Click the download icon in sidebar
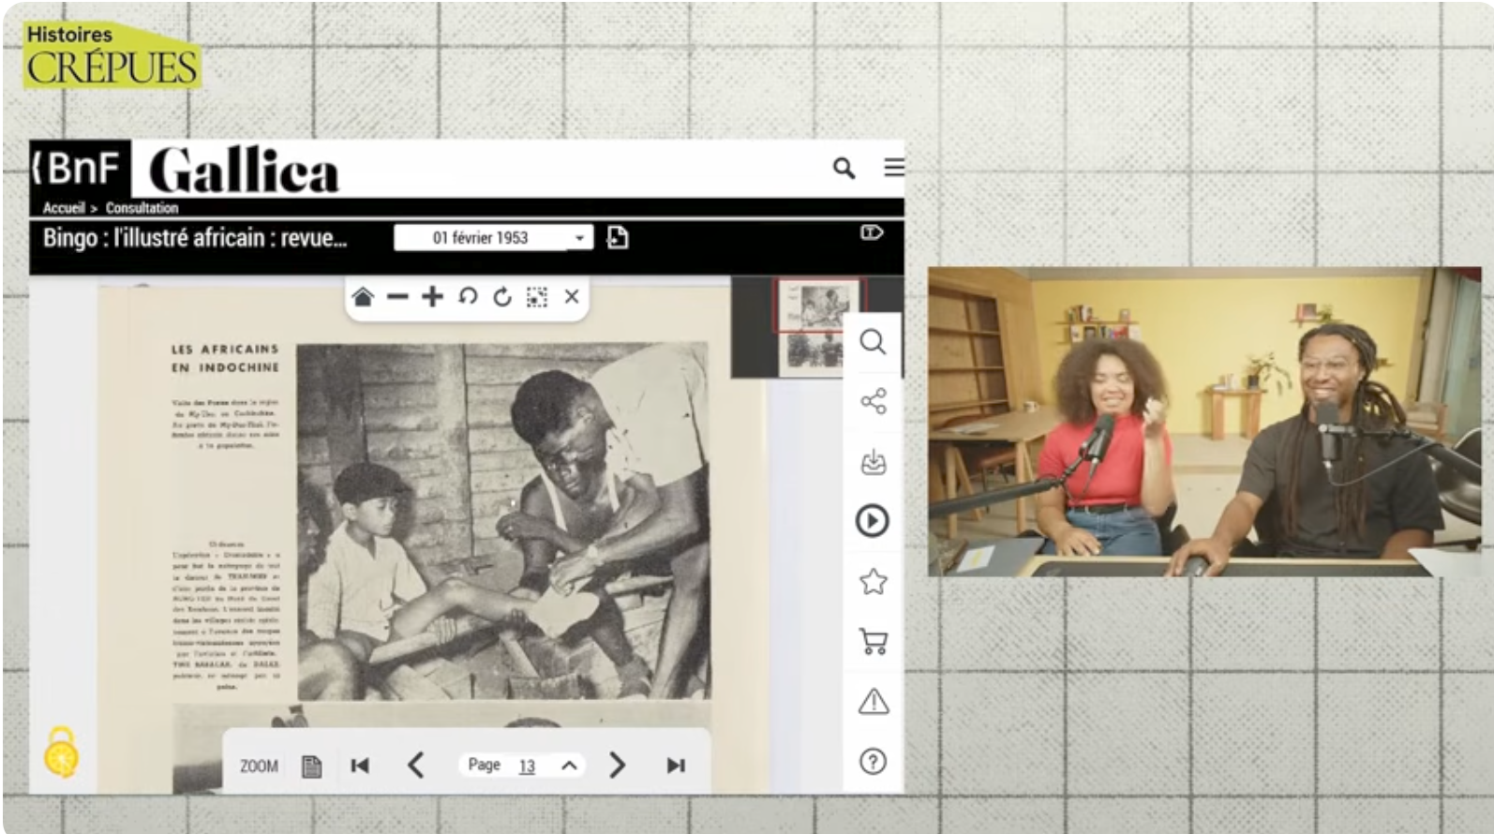Image resolution: width=1494 pixels, height=834 pixels. pyautogui.click(x=874, y=462)
